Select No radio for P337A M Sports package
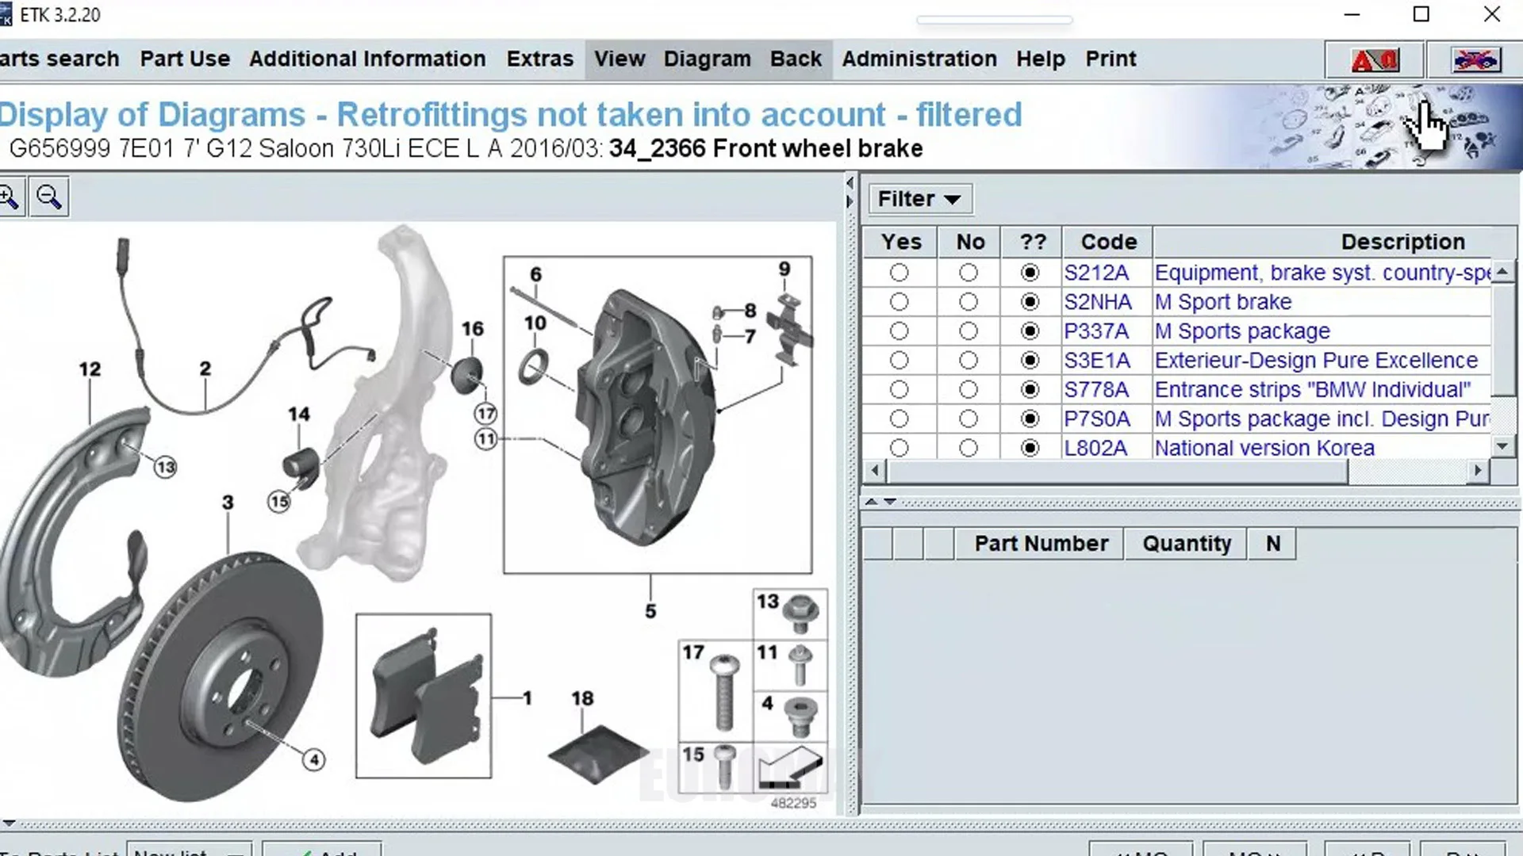 [x=968, y=331]
